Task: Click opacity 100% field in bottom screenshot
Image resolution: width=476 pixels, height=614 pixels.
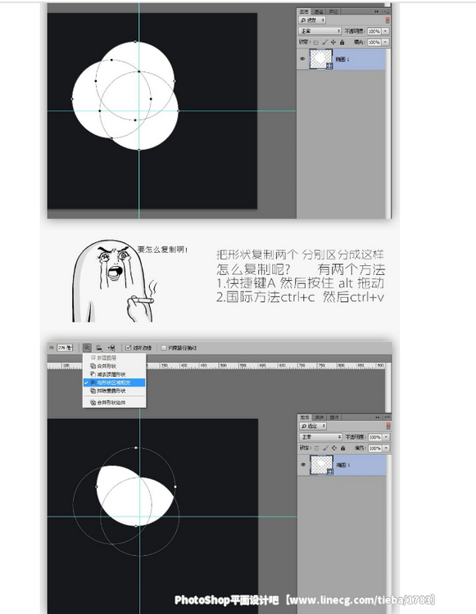Action: pos(375,436)
